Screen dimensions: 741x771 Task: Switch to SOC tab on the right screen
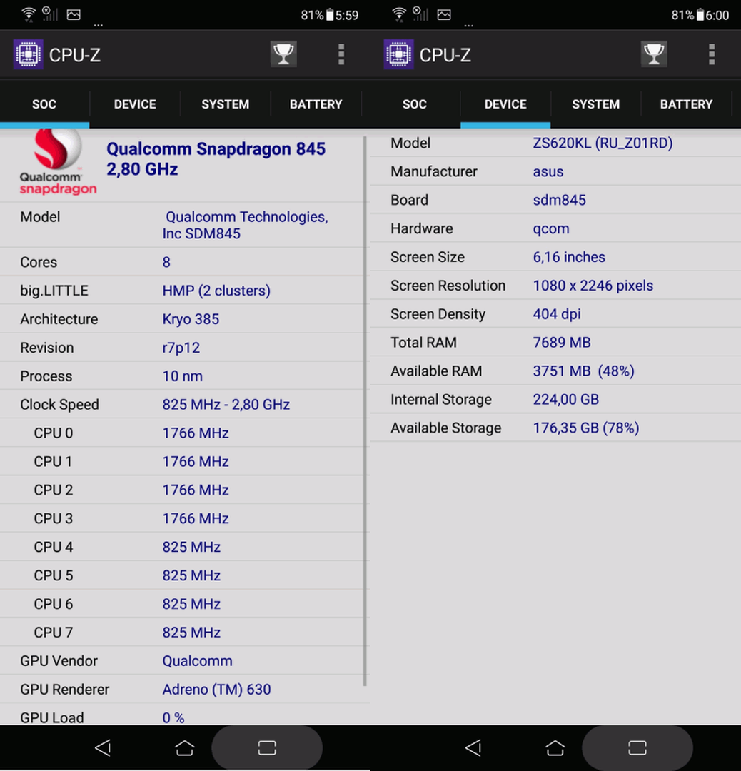(x=415, y=104)
